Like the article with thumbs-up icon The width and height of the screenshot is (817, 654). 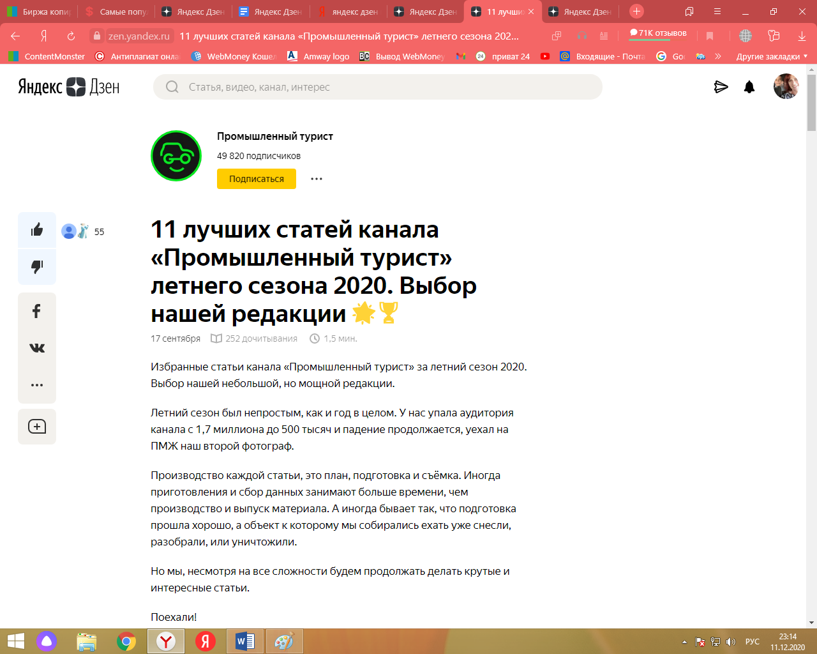point(37,230)
